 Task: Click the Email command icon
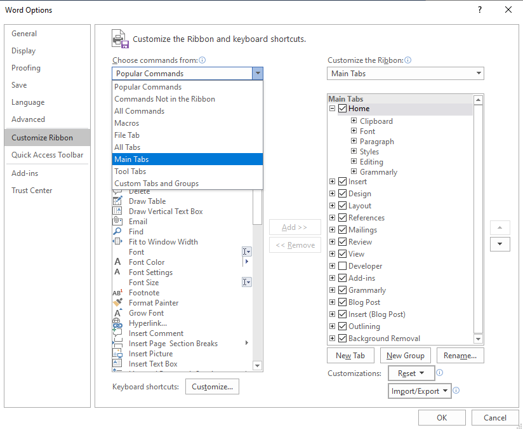coord(117,221)
